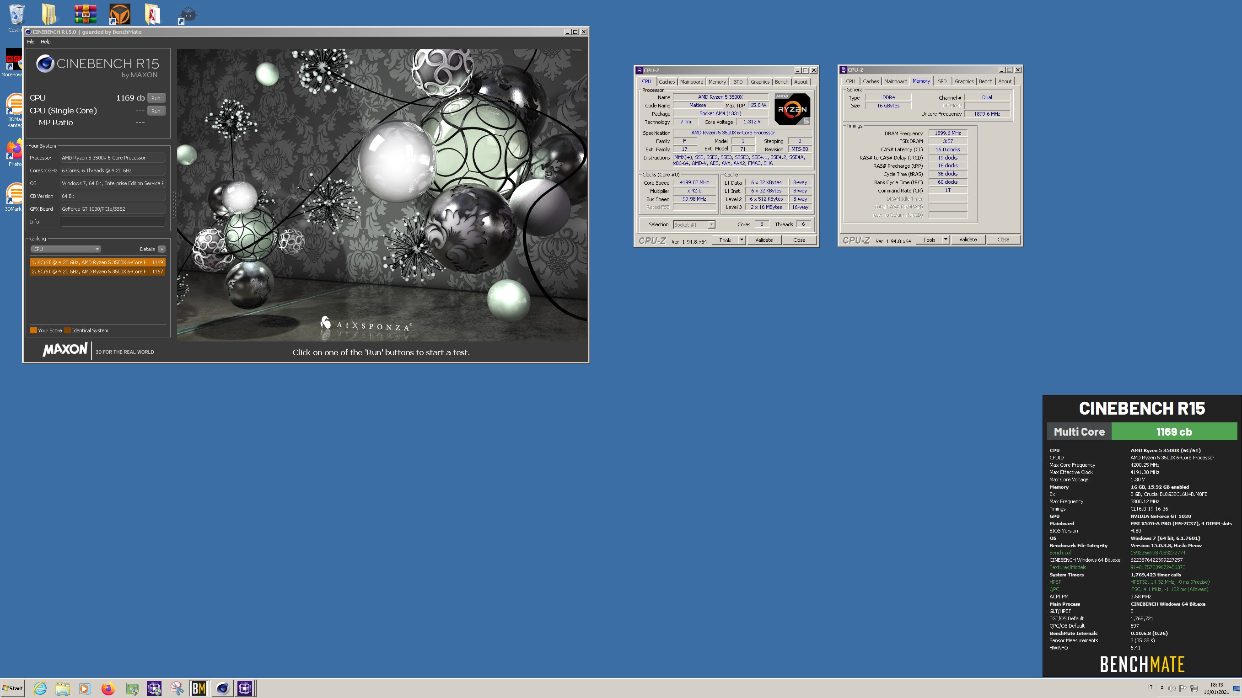Select first ranking entry scoring 1169
The width and height of the screenshot is (1242, 698).
tap(97, 262)
